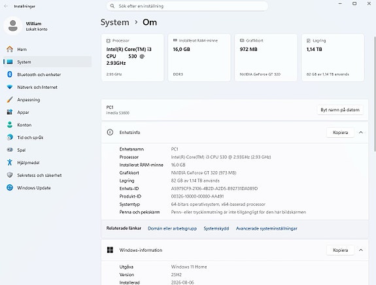Click the Bluetooth och enheter icon
Viewport: 376px width, 285px height.
[x=10, y=75]
